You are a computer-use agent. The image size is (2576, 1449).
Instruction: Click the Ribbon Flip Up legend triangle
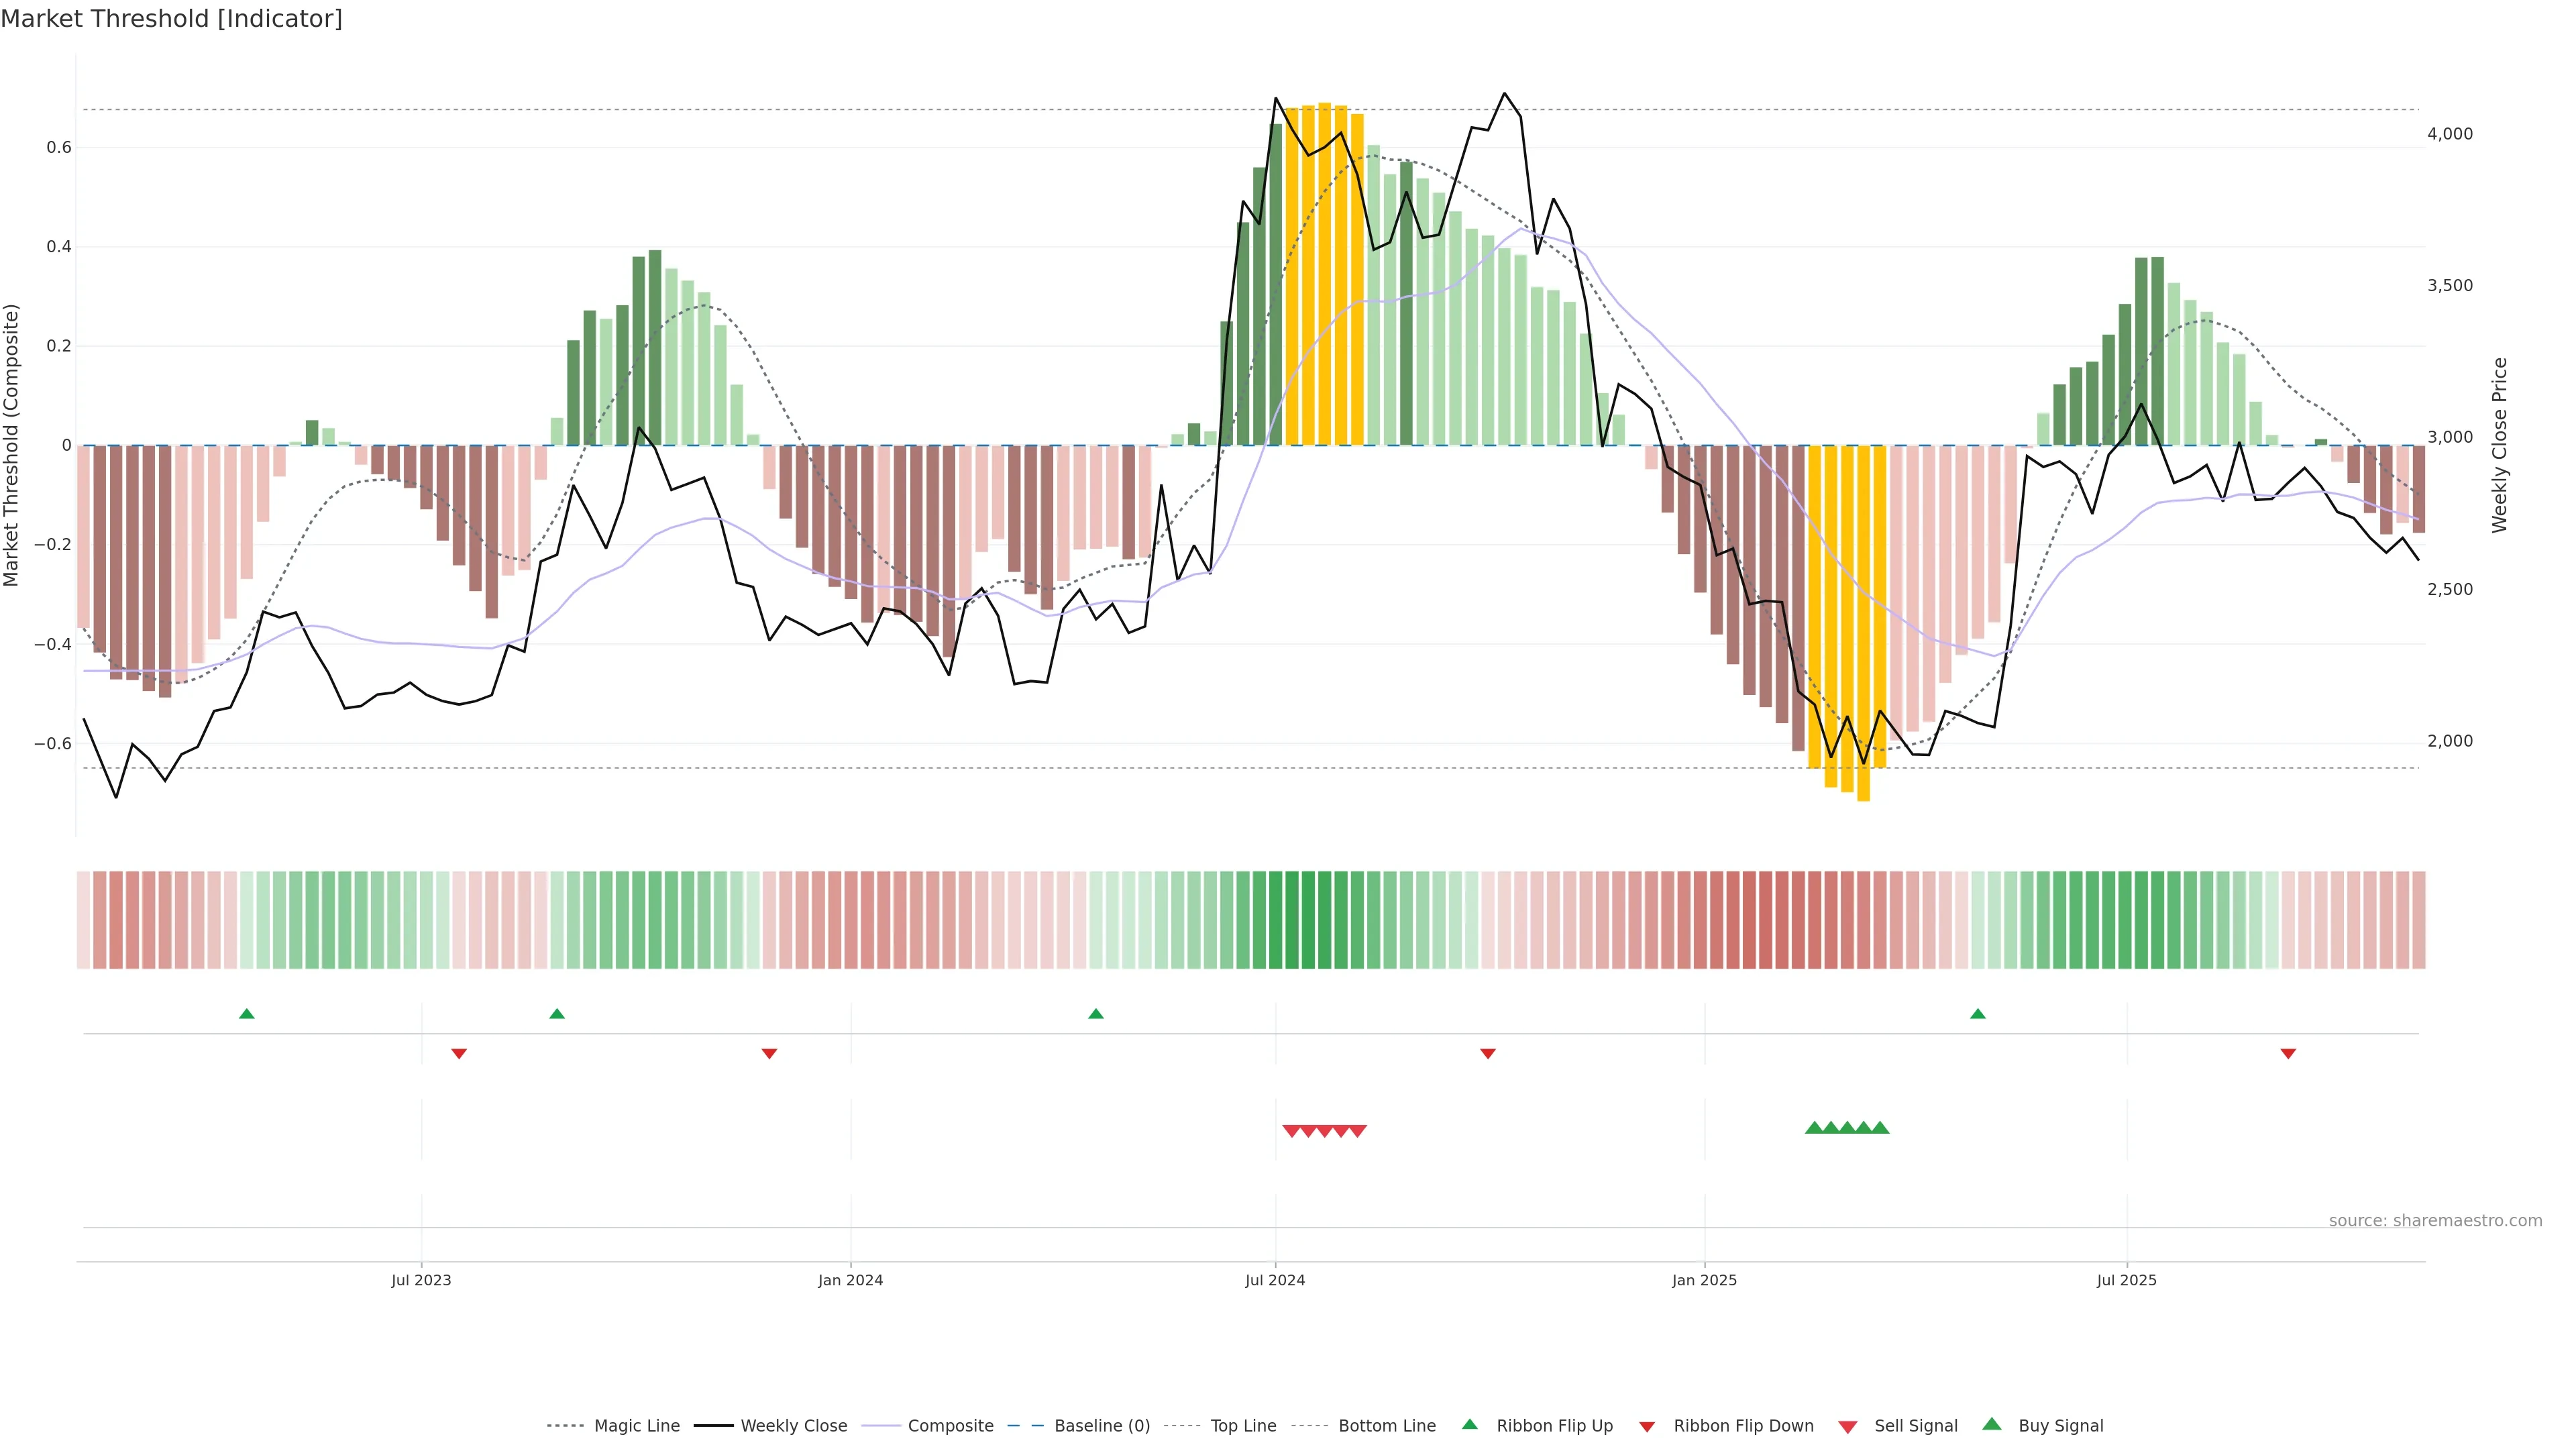tap(1469, 1424)
